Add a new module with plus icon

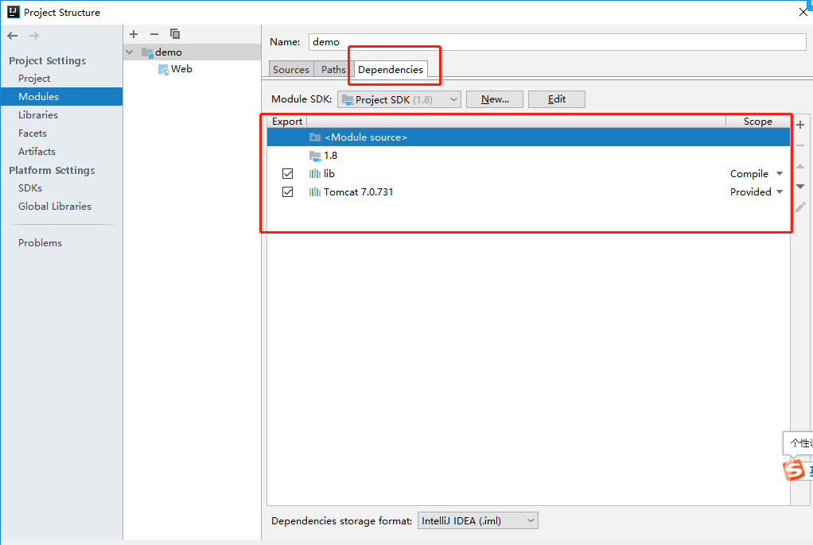[x=134, y=34]
